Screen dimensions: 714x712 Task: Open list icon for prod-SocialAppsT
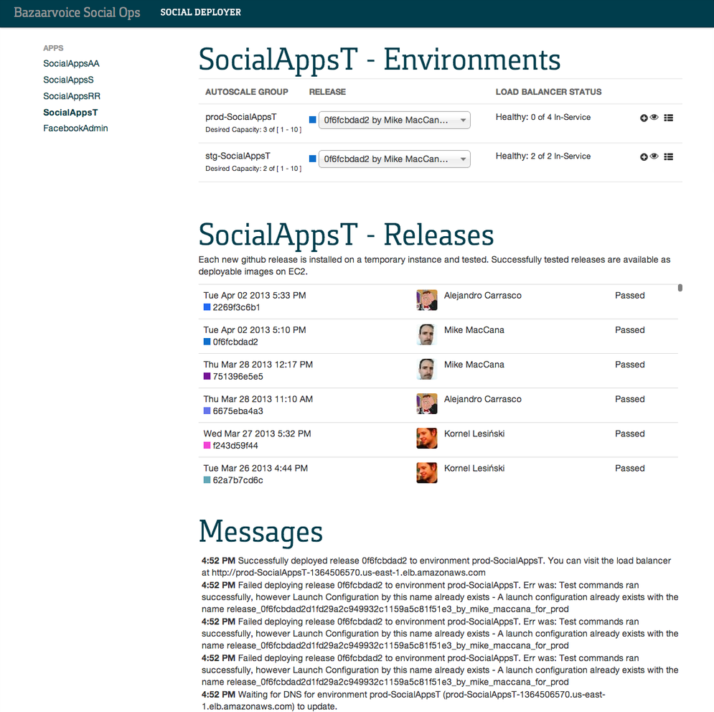pyautogui.click(x=669, y=118)
